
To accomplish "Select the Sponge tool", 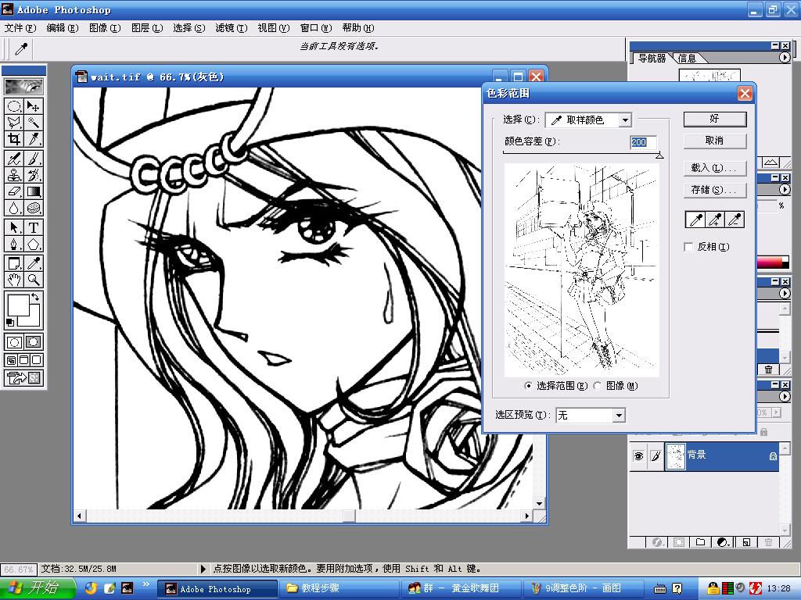I will click(x=33, y=208).
